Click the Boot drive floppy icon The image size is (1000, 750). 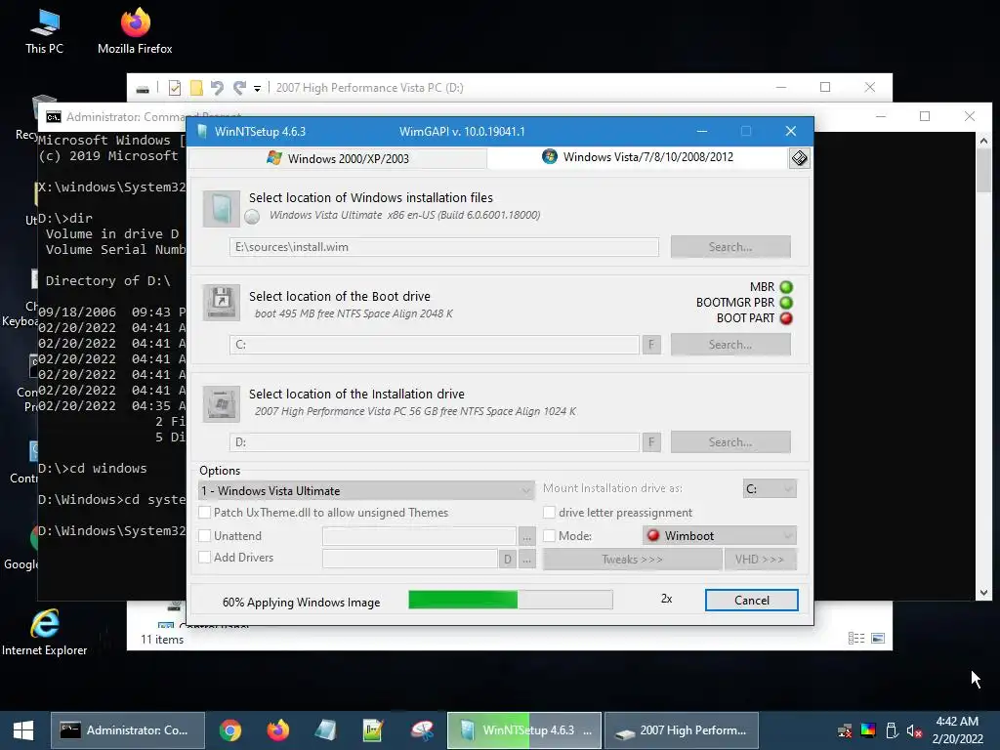pyautogui.click(x=221, y=303)
